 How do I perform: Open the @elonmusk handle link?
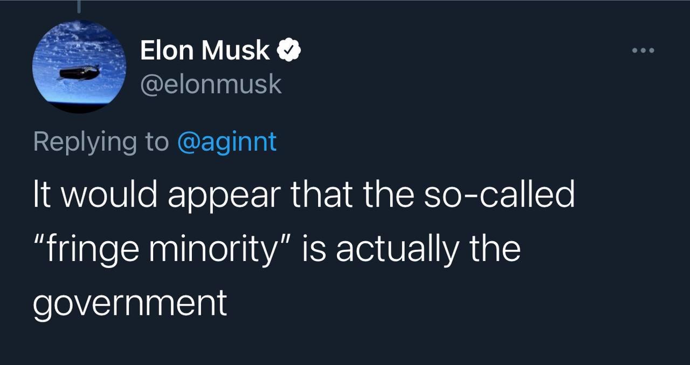[211, 85]
